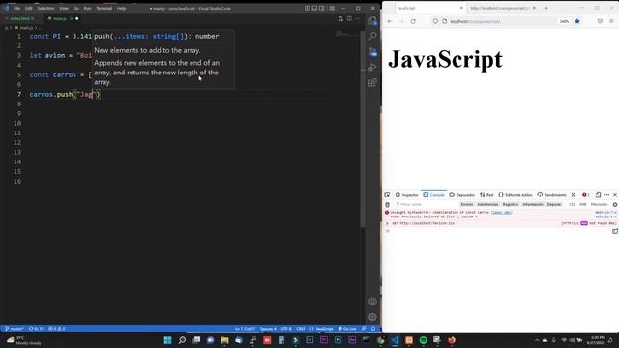The image size is (619, 348).
Task: Reset the 240% zoom level badge
Action: 564,21
